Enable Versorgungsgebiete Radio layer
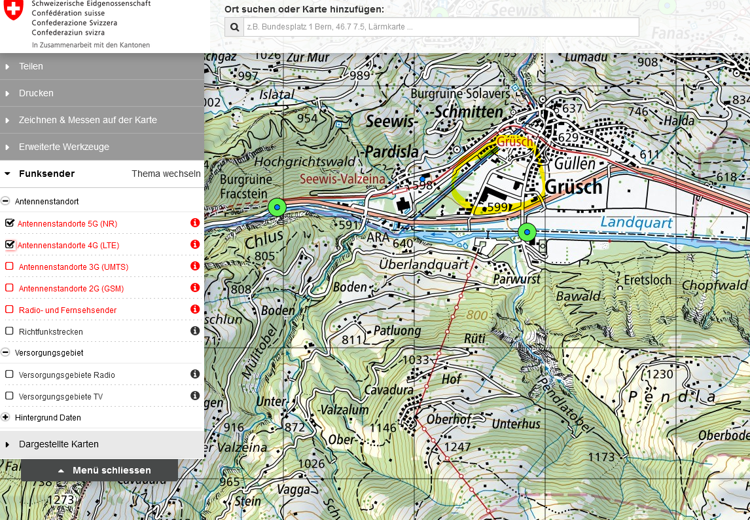Screen dimensions: 750x520 click(x=9, y=374)
